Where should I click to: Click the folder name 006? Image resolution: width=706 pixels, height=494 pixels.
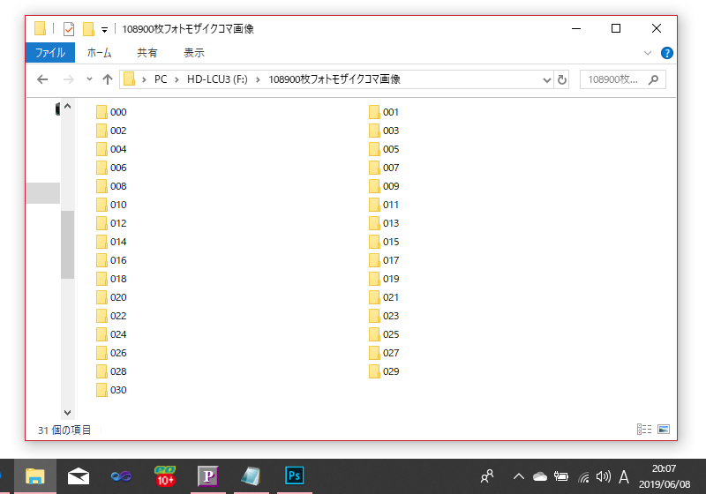[x=118, y=168]
